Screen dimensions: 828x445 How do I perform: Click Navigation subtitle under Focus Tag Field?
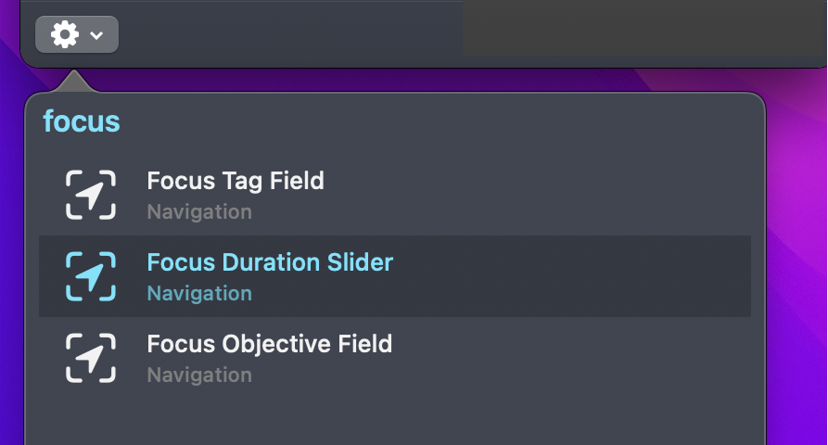[199, 212]
